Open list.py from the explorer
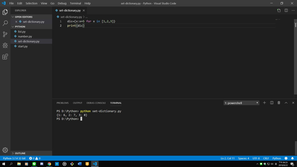 coord(31,32)
